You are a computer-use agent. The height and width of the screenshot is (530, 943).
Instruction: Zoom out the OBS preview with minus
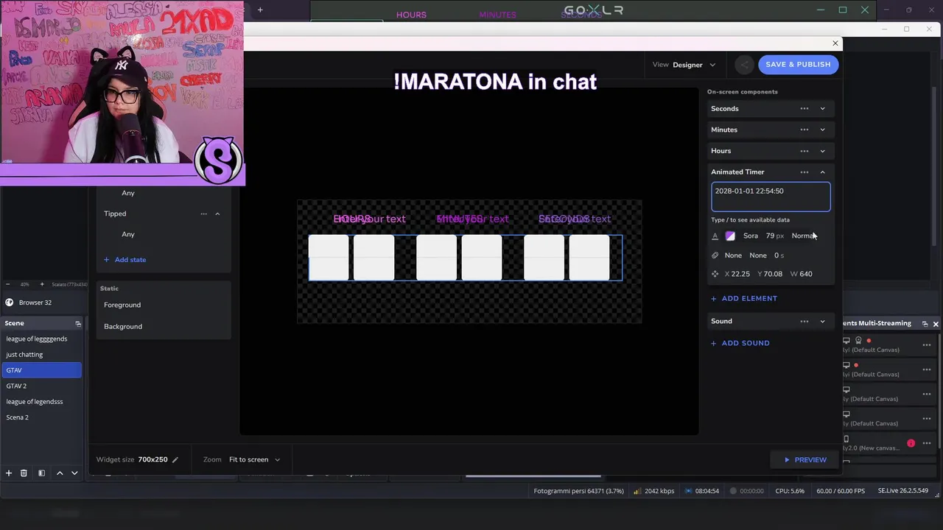click(7, 284)
